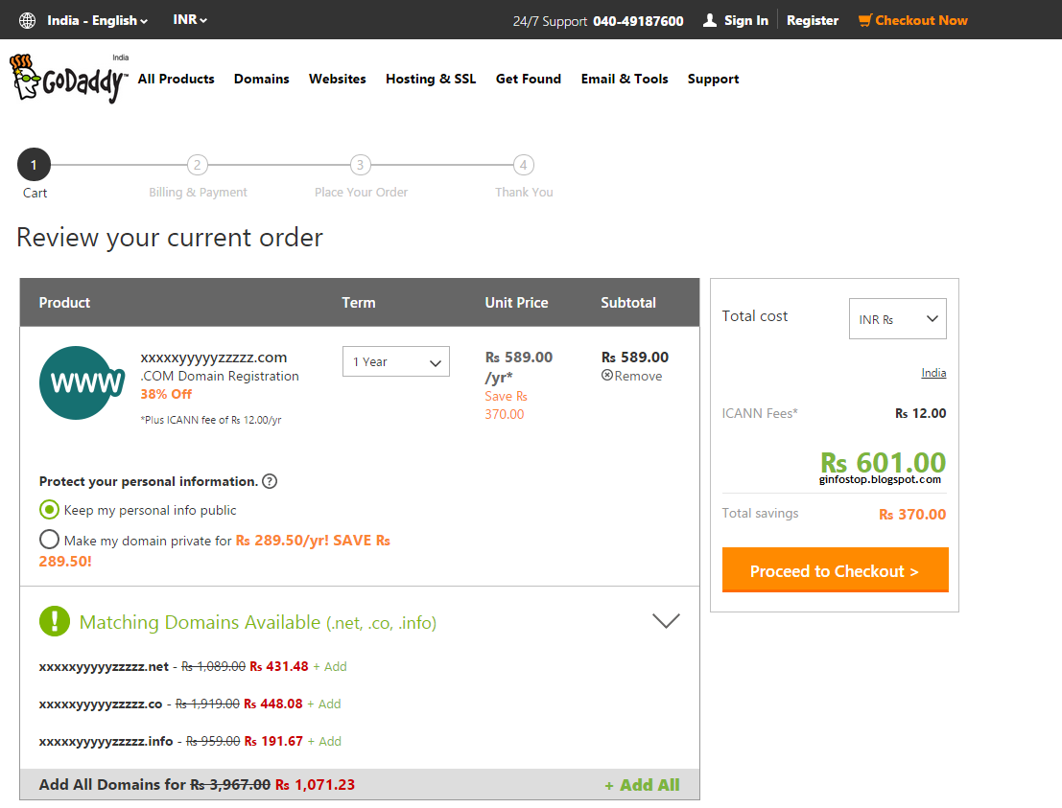Open the Email & Tools menu
The width and height of the screenshot is (1062, 808).
pos(625,79)
